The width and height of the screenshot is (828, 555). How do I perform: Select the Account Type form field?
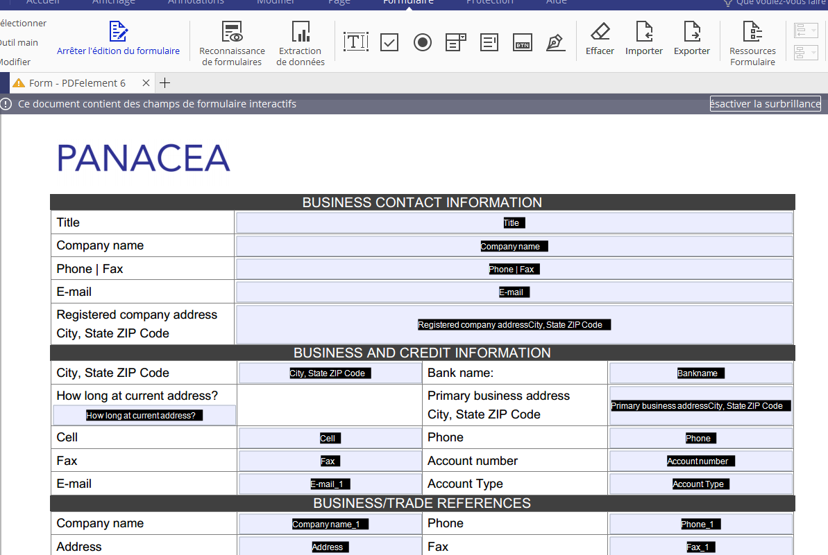coord(701,484)
